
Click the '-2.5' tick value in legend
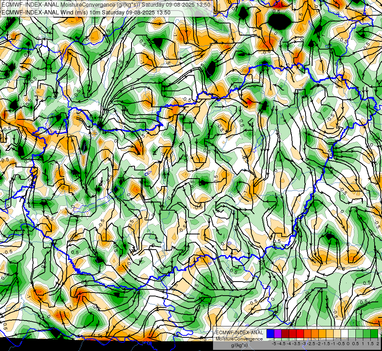pos(311,344)
